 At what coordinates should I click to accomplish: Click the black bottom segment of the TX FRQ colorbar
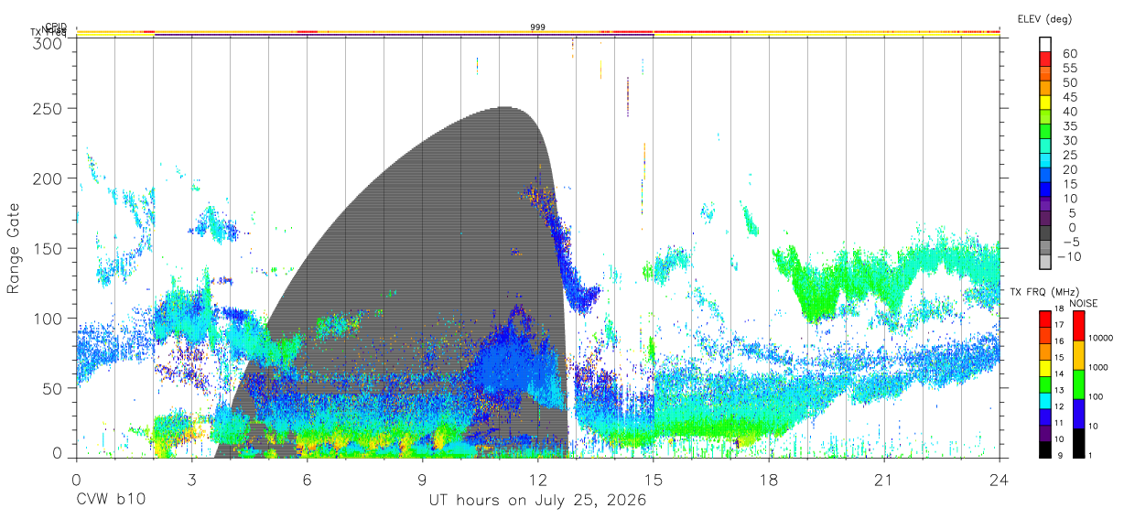pos(1044,449)
